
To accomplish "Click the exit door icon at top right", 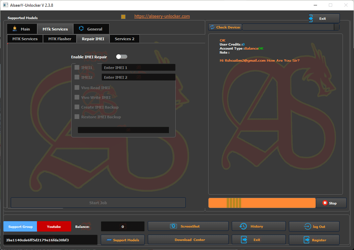I will coord(311,18).
